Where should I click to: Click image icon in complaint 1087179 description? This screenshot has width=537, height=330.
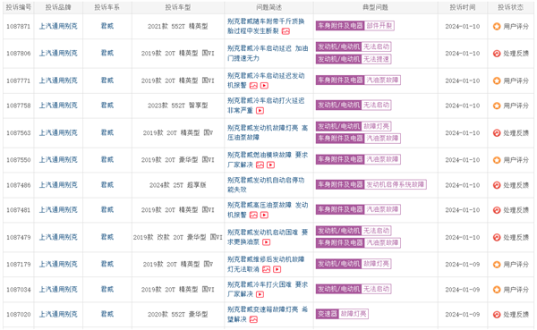267,270
